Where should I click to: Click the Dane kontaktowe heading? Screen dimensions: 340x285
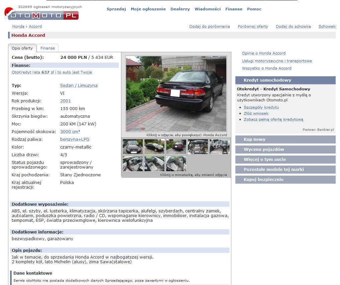[33, 273]
